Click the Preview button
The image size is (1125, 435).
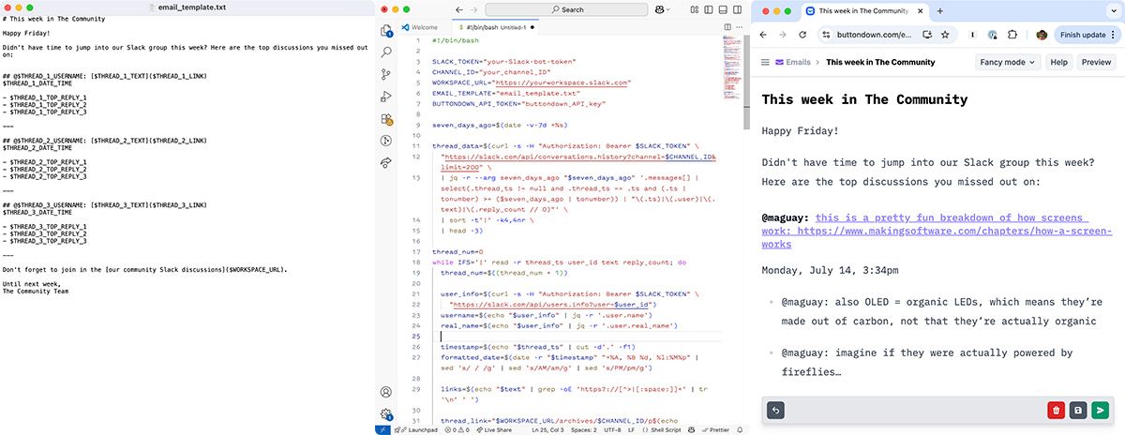1096,62
